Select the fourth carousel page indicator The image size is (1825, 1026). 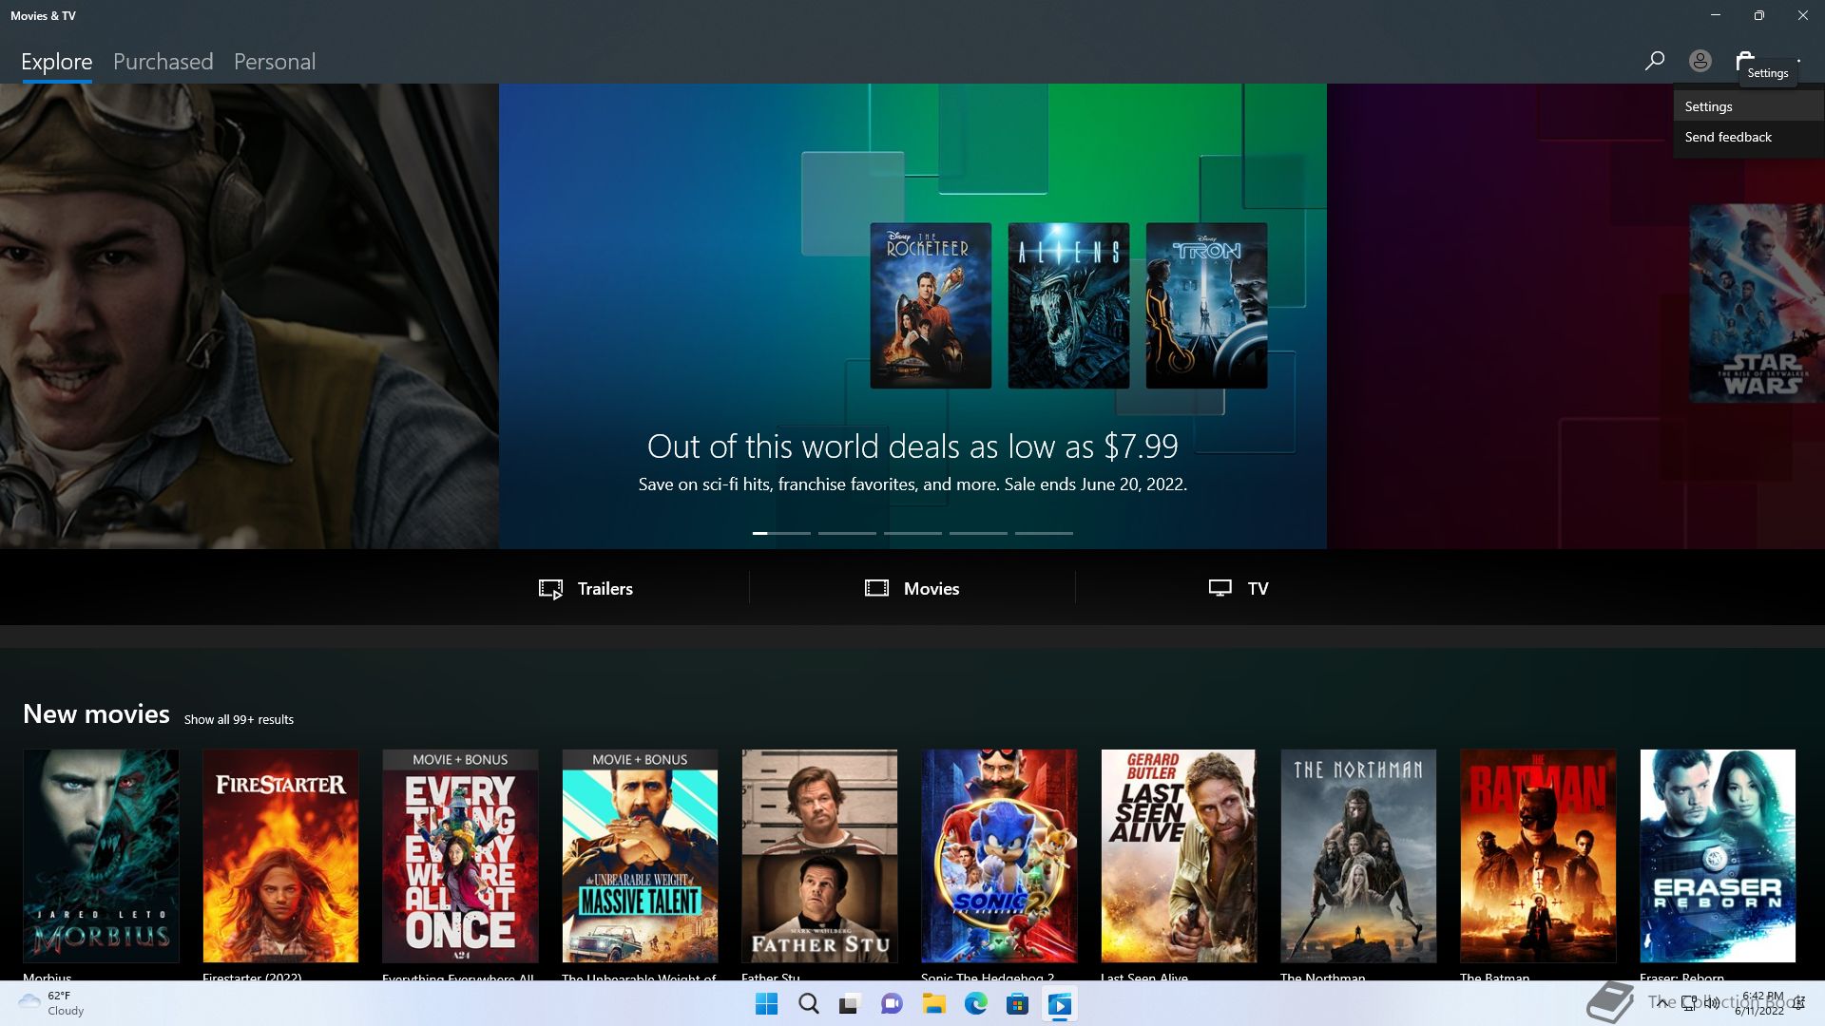click(978, 533)
